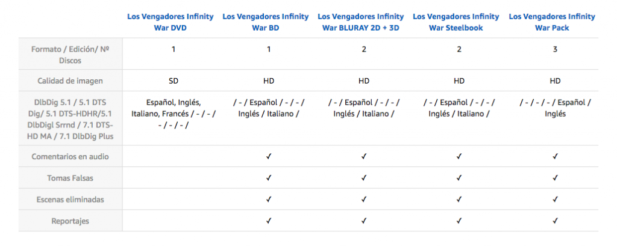Click the Escenas eliminadas checkmark for War BD
This screenshot has height=247, width=617.
click(x=269, y=200)
